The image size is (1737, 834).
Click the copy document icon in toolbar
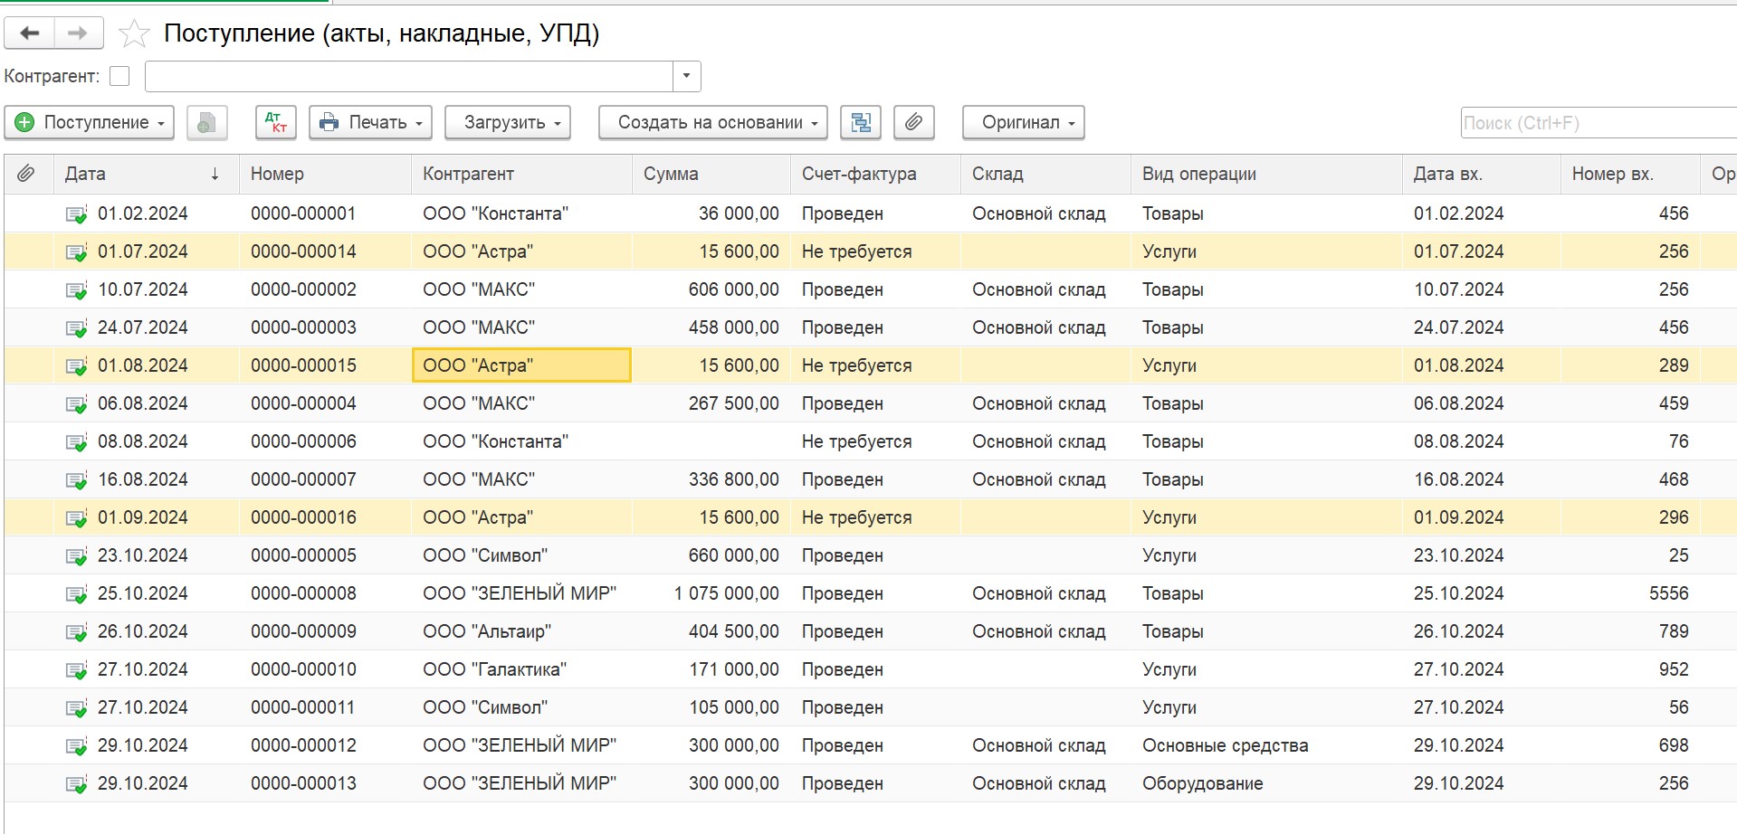click(206, 123)
